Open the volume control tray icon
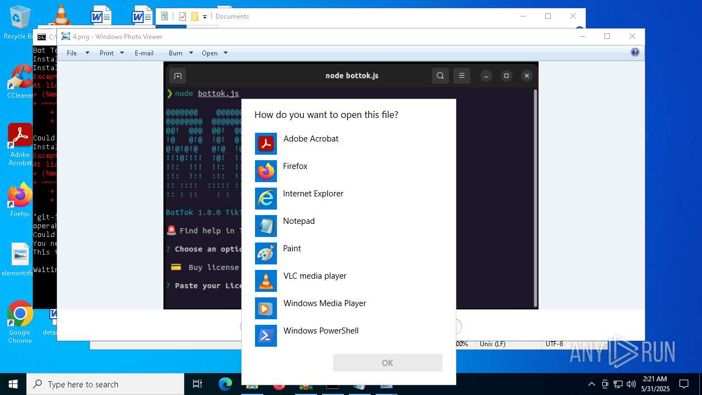Screen dimensions: 702x395 click(631, 384)
